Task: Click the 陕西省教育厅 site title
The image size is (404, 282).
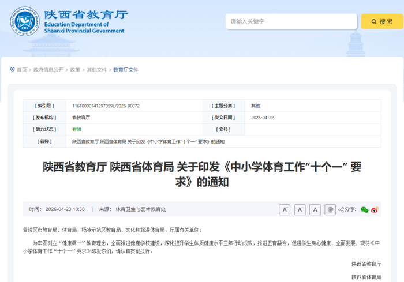Action: [x=86, y=15]
